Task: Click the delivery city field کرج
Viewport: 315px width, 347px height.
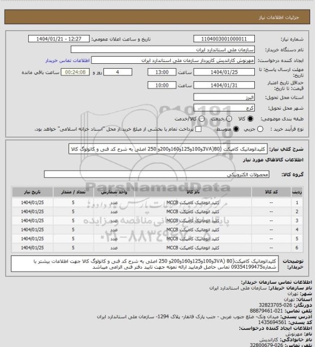Action: [x=224, y=108]
